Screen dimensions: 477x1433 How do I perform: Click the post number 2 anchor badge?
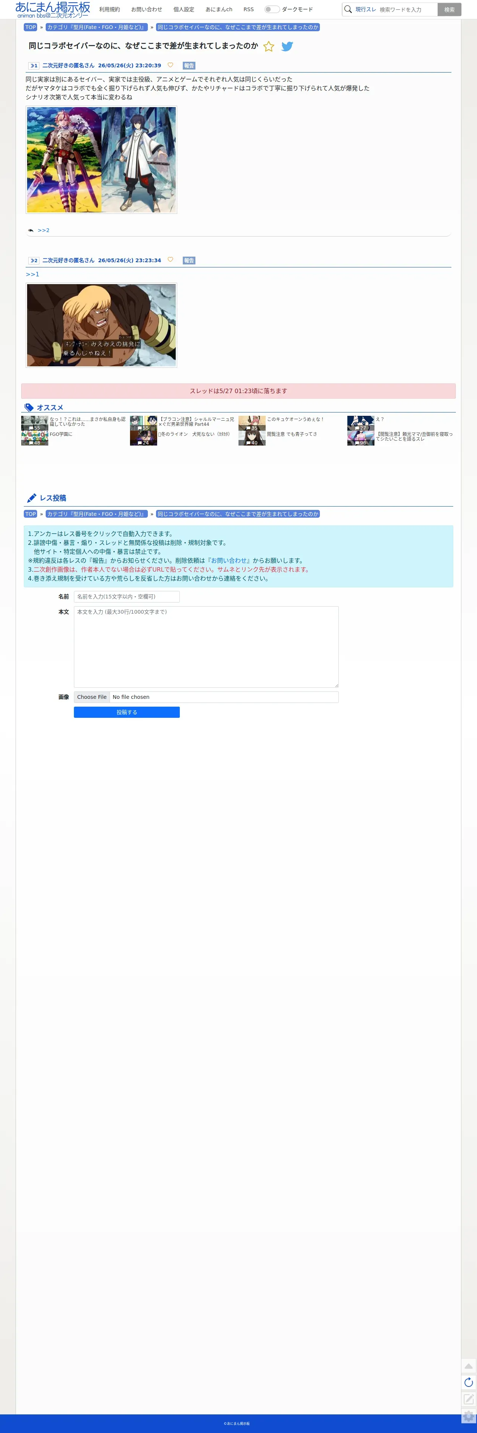[x=34, y=260]
